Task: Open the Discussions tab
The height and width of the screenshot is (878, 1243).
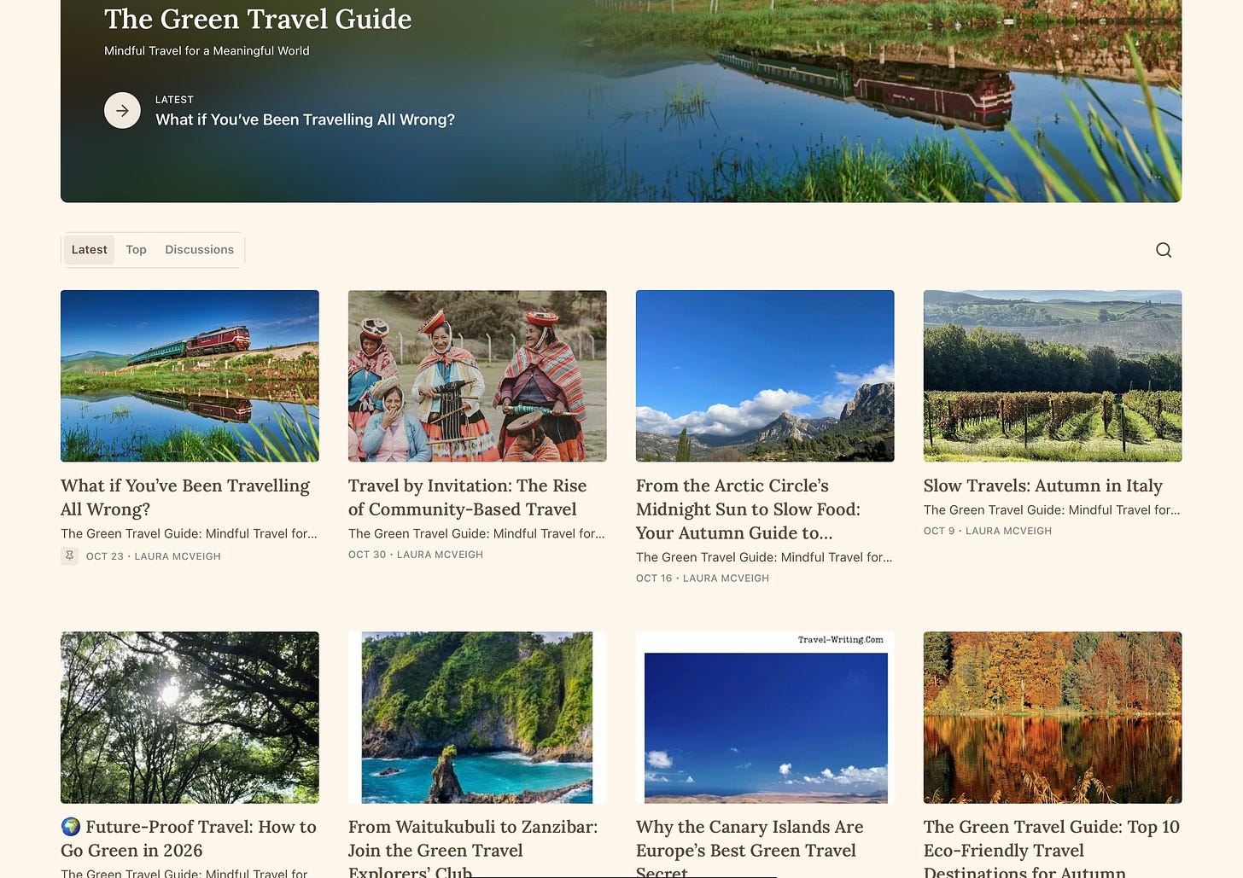Action: tap(199, 250)
